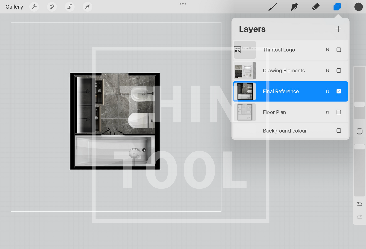This screenshot has width=366, height=249.
Task: Select the Thintool Logo layer name
Action: pyautogui.click(x=279, y=50)
